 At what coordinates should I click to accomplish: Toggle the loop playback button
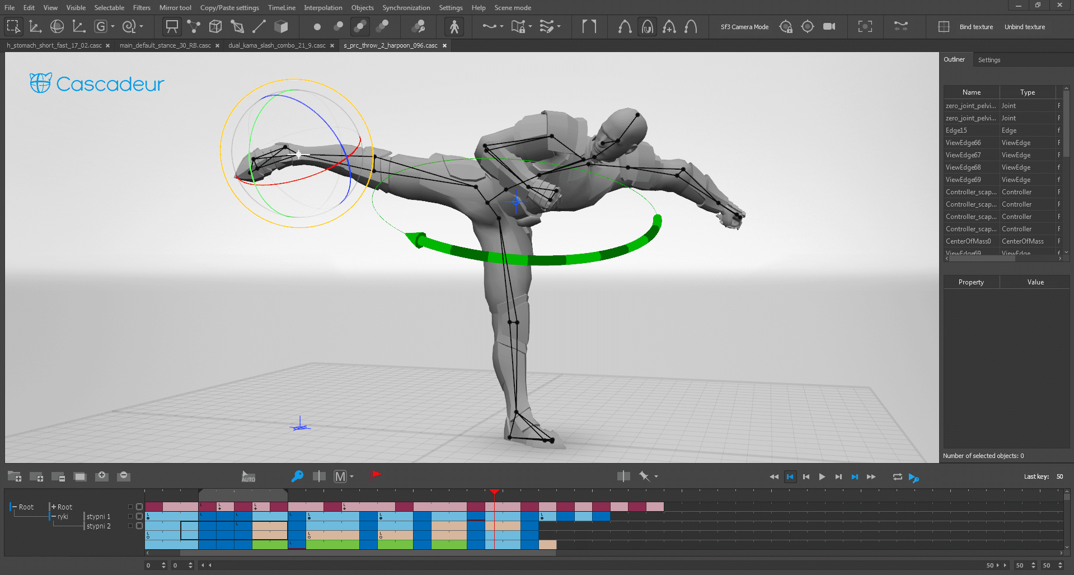897,476
